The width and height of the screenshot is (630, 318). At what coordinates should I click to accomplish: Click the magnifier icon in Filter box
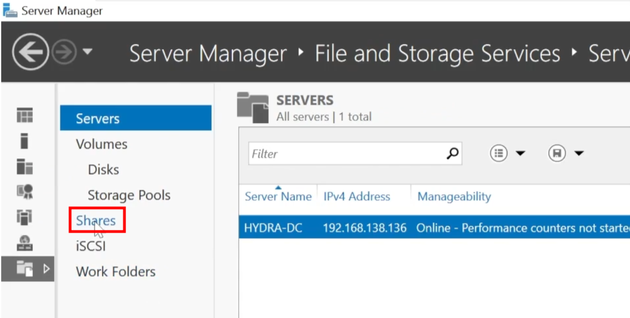[x=452, y=153]
